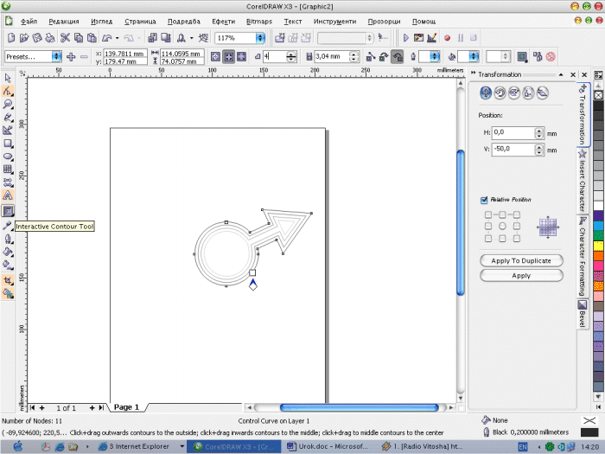Select top-center anchor point checkbox

click(502, 214)
